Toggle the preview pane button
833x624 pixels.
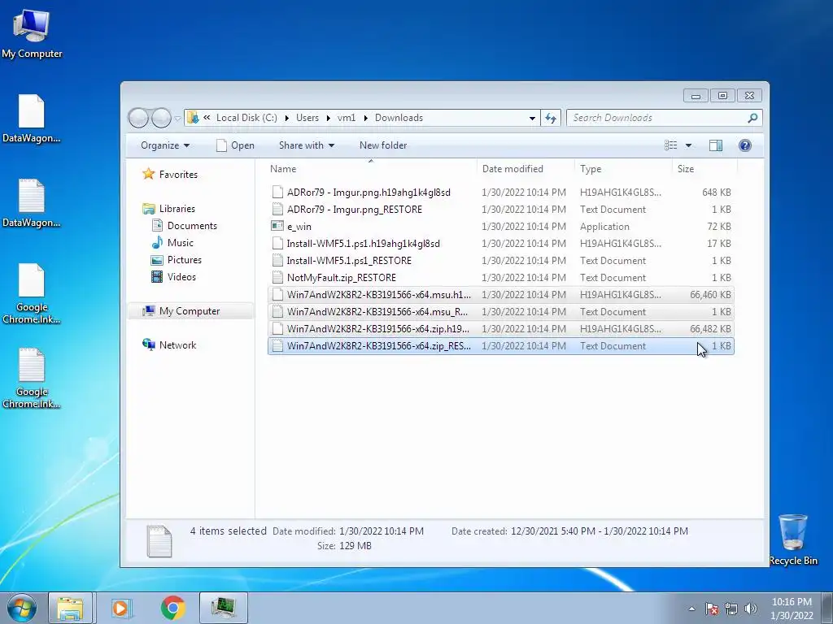point(716,145)
